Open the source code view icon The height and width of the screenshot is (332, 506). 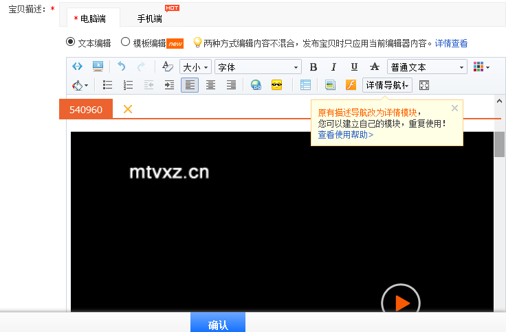pos(77,67)
